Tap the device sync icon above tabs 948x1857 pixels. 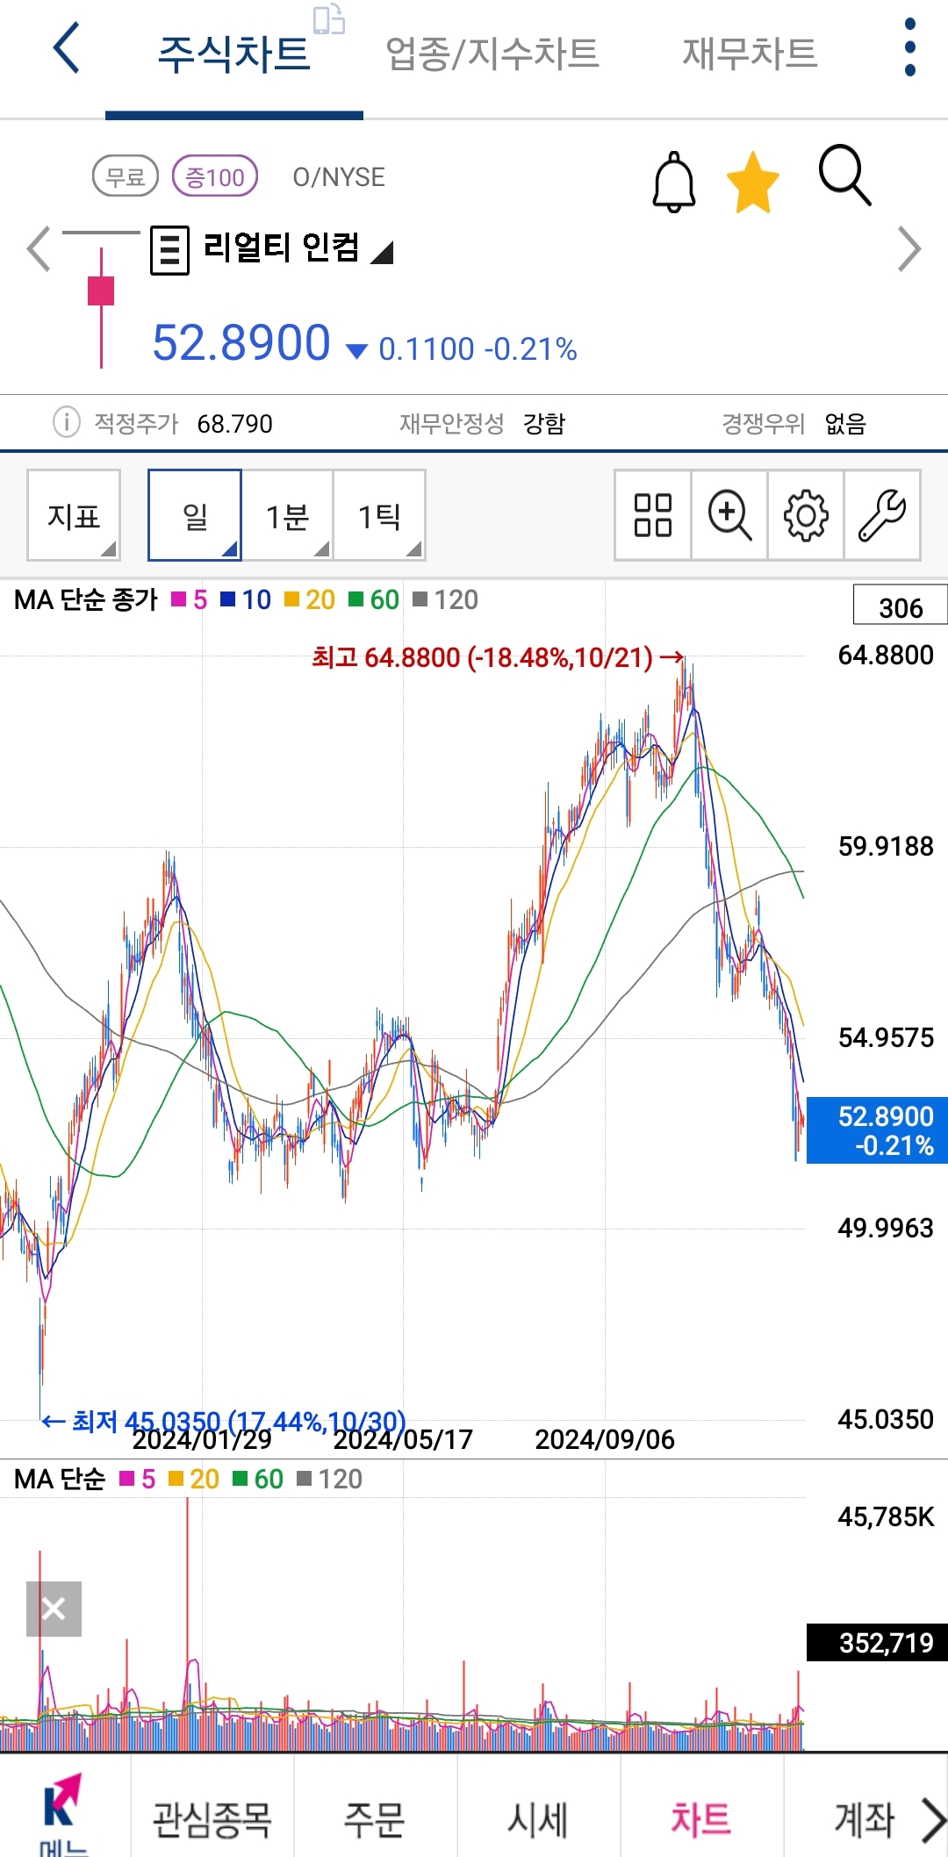(328, 19)
